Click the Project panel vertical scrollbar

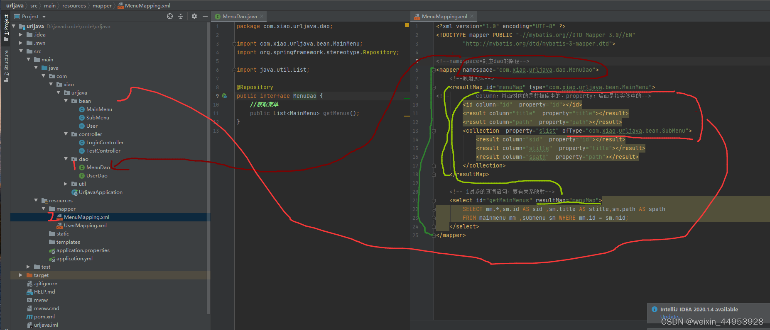pyautogui.click(x=208, y=168)
